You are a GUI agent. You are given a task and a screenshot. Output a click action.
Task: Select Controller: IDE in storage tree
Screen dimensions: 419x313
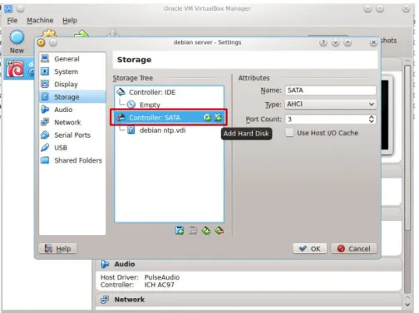169,92
